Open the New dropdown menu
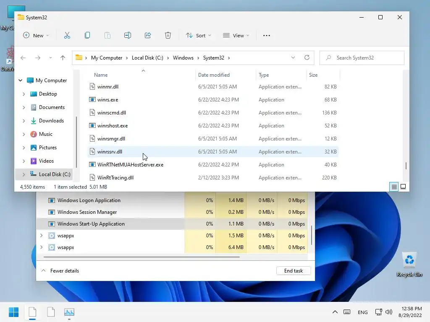The height and width of the screenshot is (322, 430). click(x=36, y=35)
